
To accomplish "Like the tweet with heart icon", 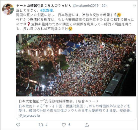I will [x=64, y=125].
